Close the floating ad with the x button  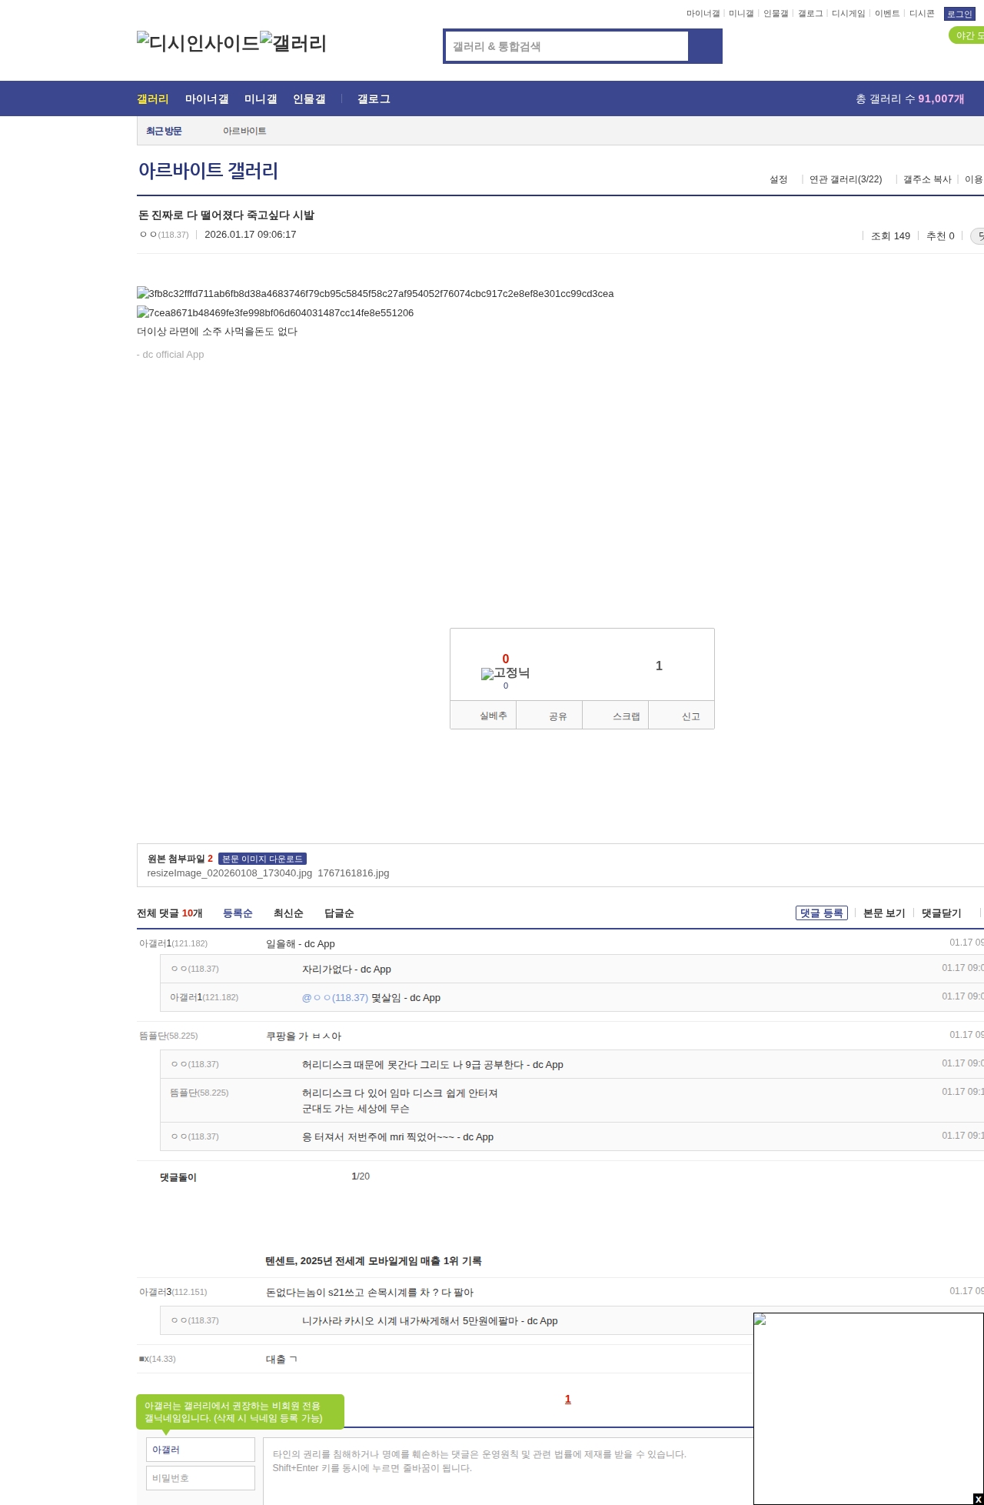(x=978, y=1499)
